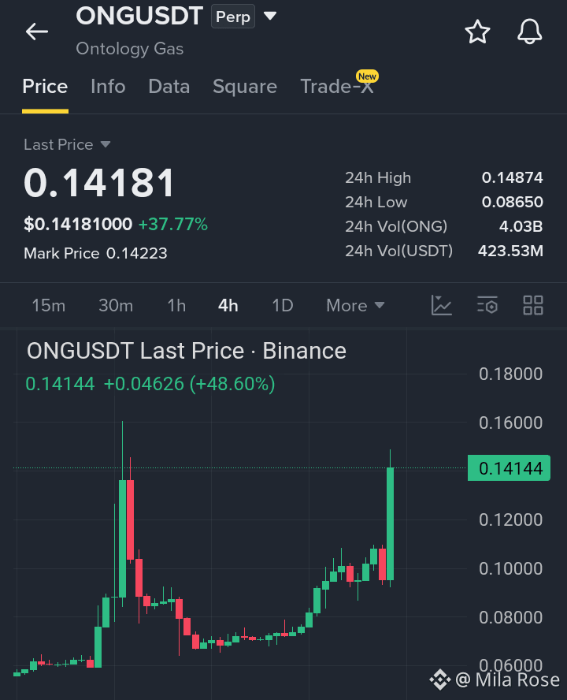Tap the 0.18000 price axis label

click(x=510, y=374)
